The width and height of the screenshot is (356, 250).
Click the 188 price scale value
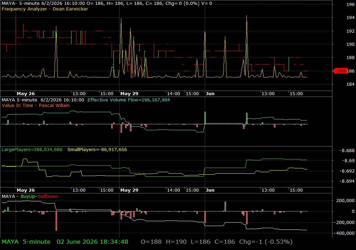350,58
